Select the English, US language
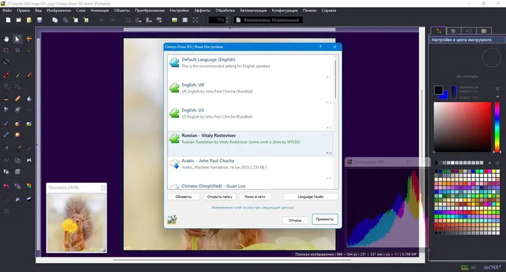Image resolution: width=506 pixels, height=272 pixels. click(250, 118)
